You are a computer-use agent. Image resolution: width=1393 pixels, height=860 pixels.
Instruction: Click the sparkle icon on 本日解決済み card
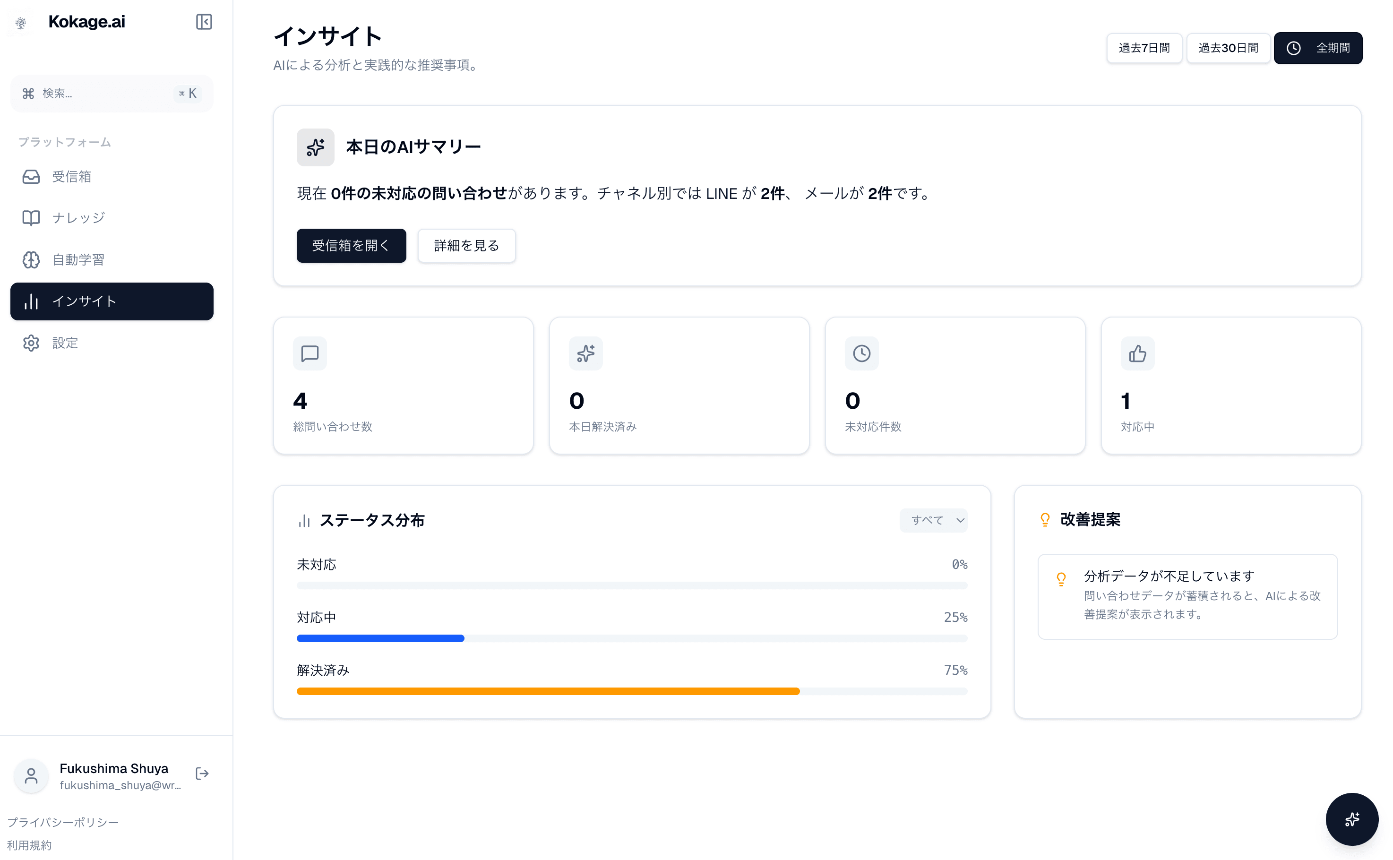click(x=585, y=354)
